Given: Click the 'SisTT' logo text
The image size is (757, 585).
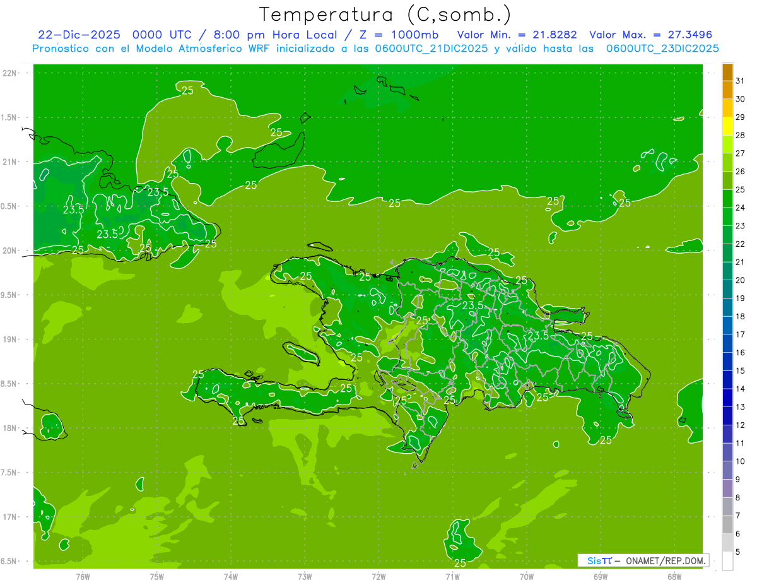Looking at the screenshot, I should coord(599,560).
